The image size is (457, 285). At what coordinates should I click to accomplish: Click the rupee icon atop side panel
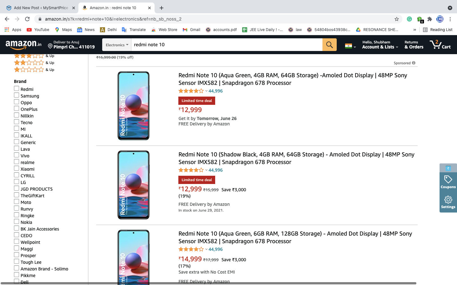pos(448,168)
